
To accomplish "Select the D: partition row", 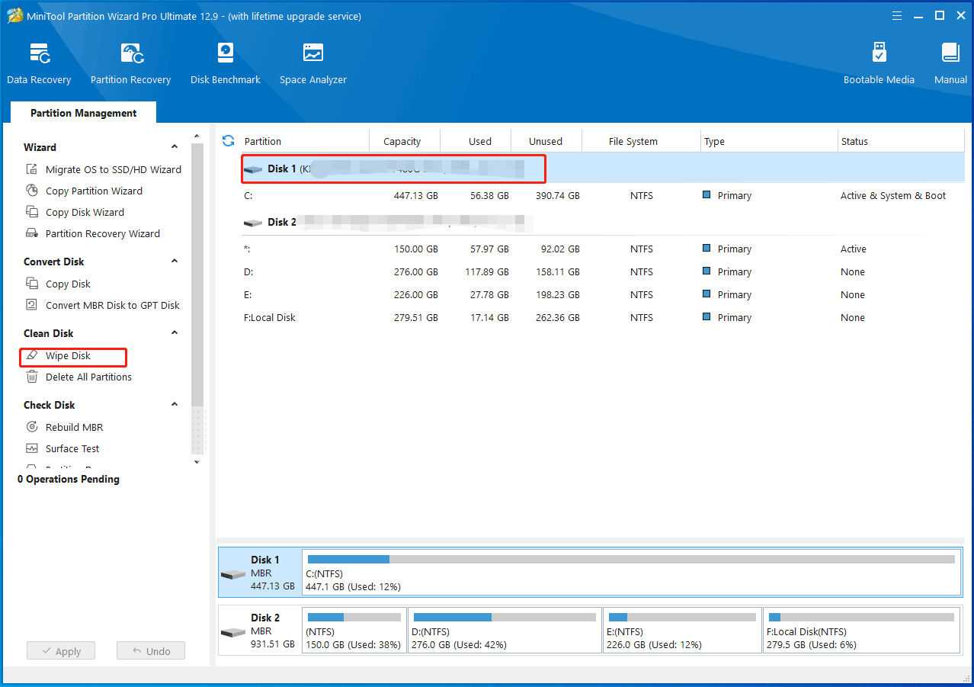I will tap(602, 271).
